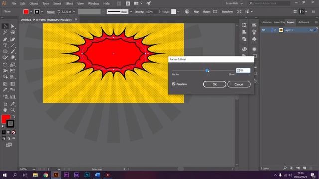The height and width of the screenshot is (179, 319).
Task: Open Premiere Pro from the taskbar
Action: 66,175
